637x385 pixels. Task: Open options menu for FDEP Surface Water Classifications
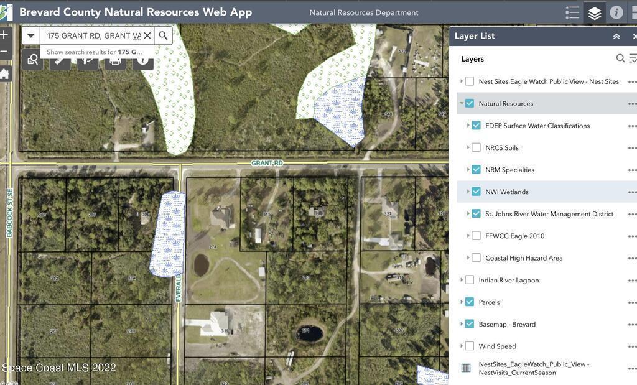(x=632, y=126)
